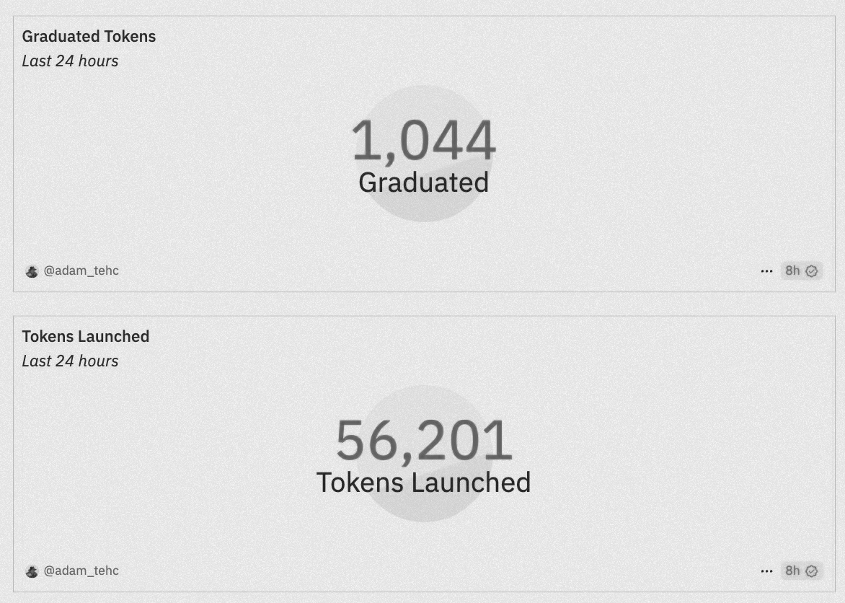The height and width of the screenshot is (603, 845).
Task: Open @adam_tehc profile link under Tokens Launched
Action: (81, 571)
